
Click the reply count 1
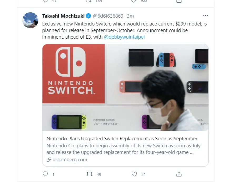click(x=53, y=174)
